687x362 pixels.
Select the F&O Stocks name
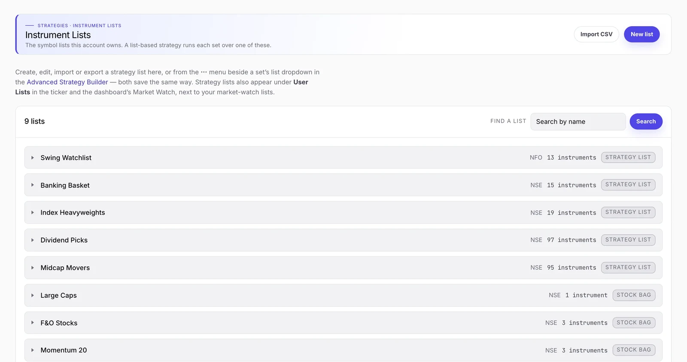(x=59, y=323)
